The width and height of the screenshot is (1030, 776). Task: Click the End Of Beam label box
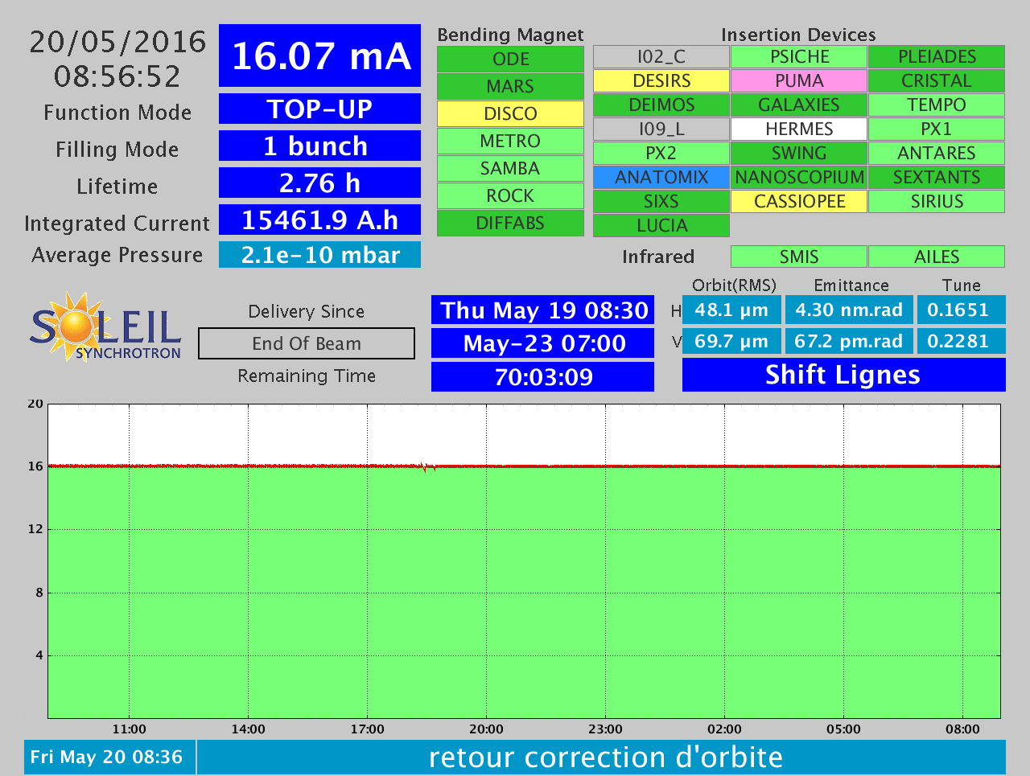tap(307, 343)
